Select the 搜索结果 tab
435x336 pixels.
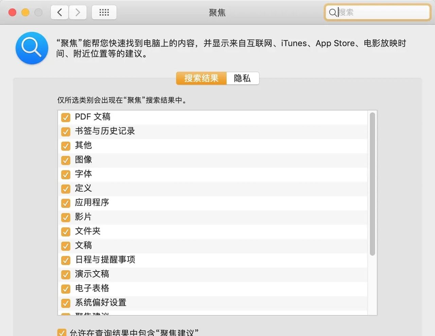tap(201, 78)
